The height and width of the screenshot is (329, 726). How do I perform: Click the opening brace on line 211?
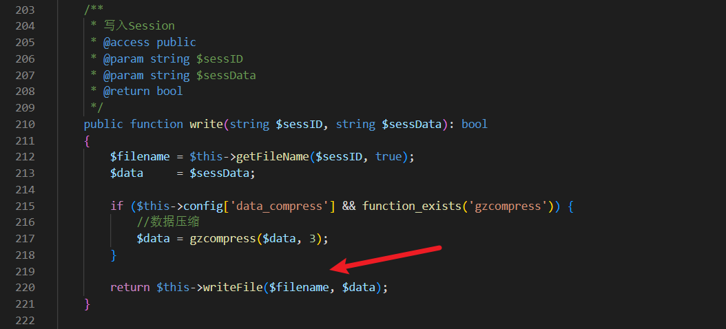coord(87,140)
